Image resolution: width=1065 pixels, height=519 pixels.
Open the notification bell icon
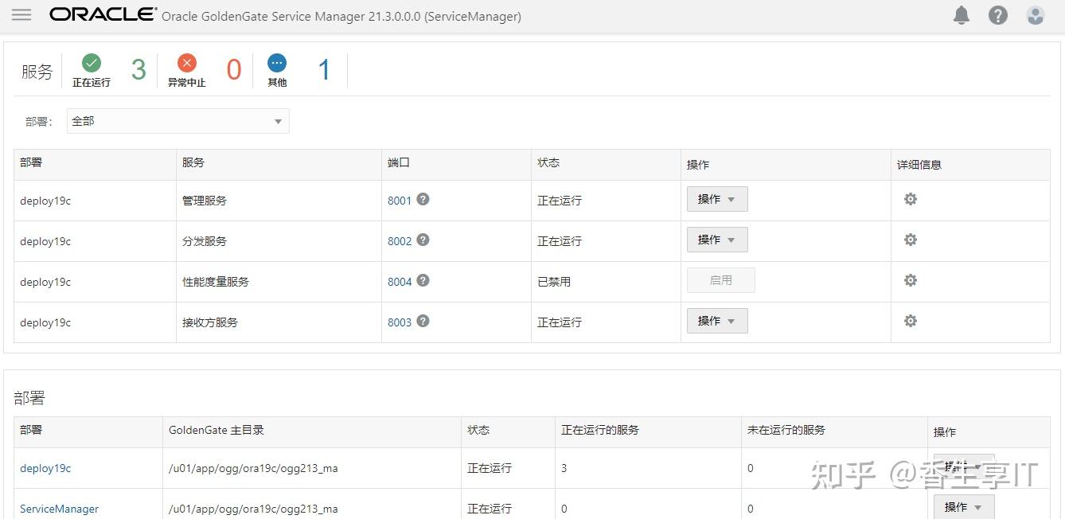point(962,14)
